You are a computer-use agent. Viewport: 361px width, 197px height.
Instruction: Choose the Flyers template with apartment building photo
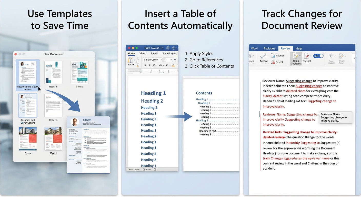pos(28,139)
